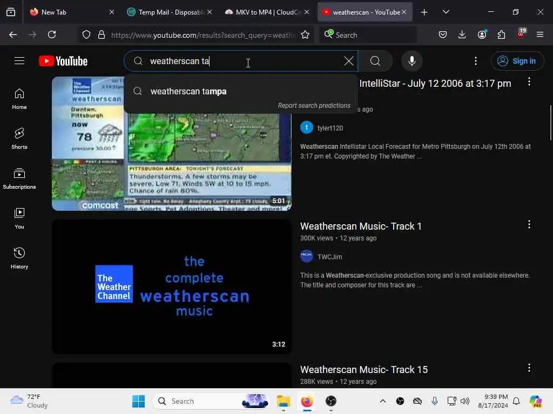553x414 pixels.
Task: Show hidden system tray icons
Action: tap(383, 401)
